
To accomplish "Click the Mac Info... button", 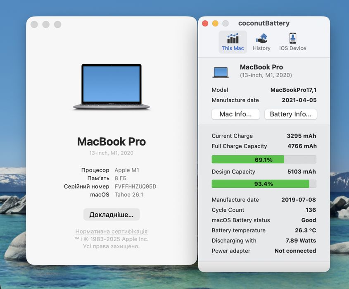I will (235, 114).
